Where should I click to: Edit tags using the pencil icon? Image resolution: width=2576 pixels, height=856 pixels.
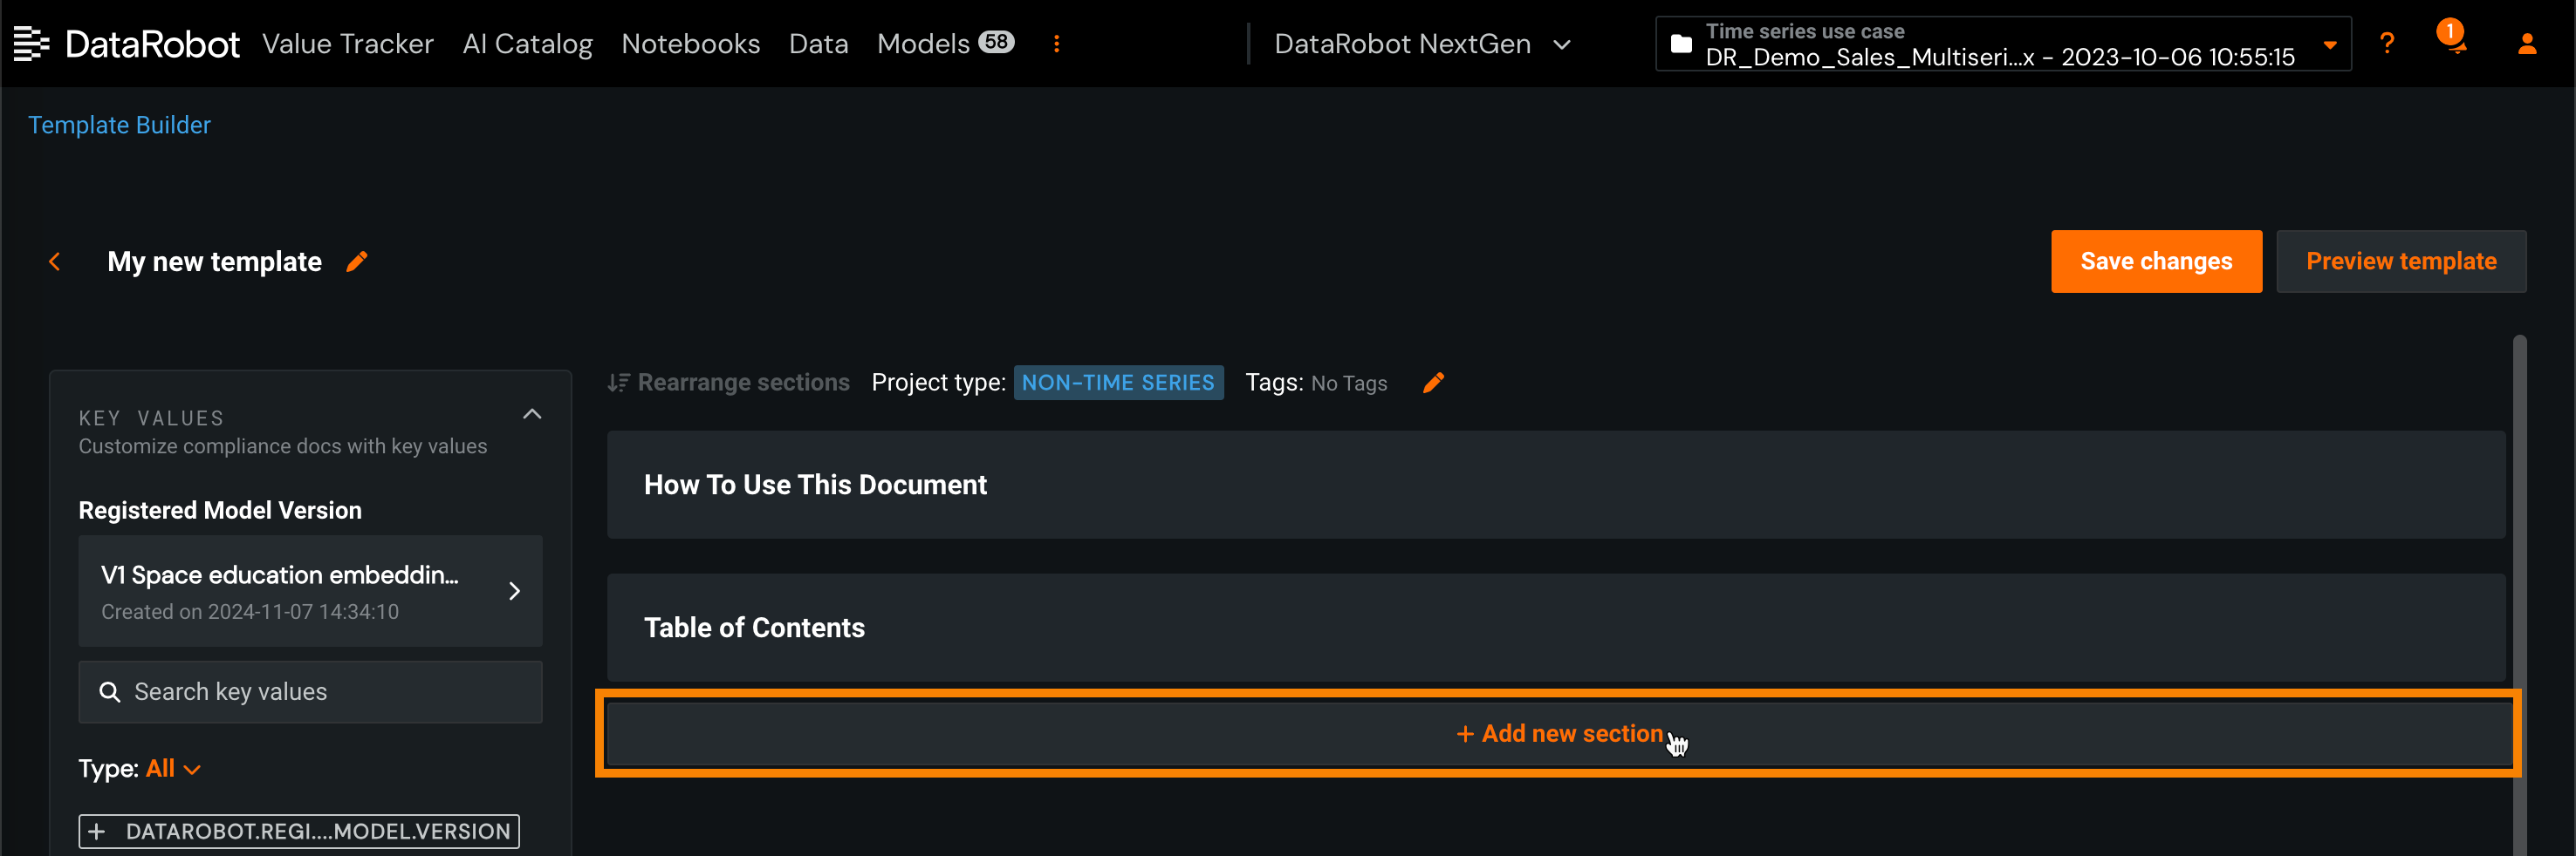pyautogui.click(x=1433, y=383)
